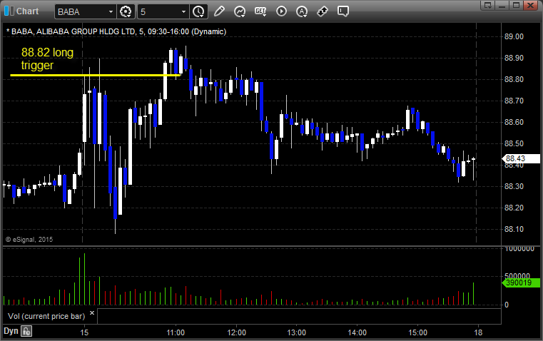Screen dimensions: 543x341
Task: Open the studies chart-line menu
Action: tap(240, 11)
